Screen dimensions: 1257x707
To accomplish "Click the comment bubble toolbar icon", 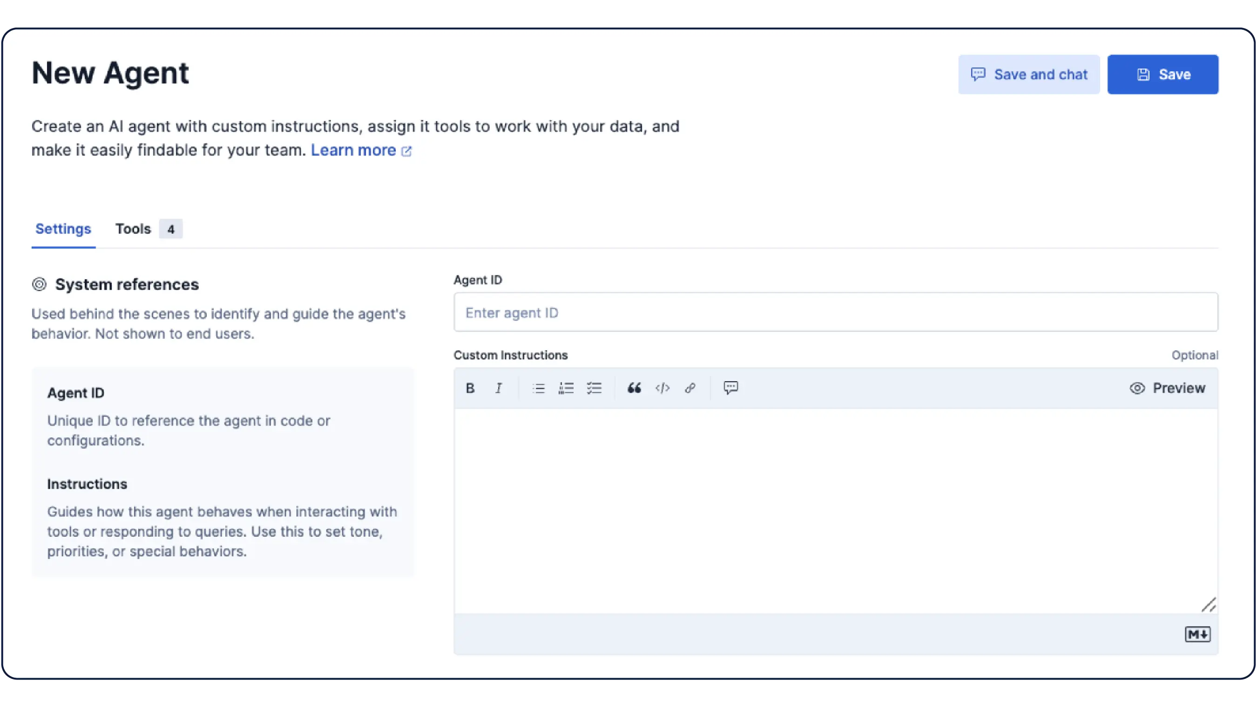I will (730, 388).
